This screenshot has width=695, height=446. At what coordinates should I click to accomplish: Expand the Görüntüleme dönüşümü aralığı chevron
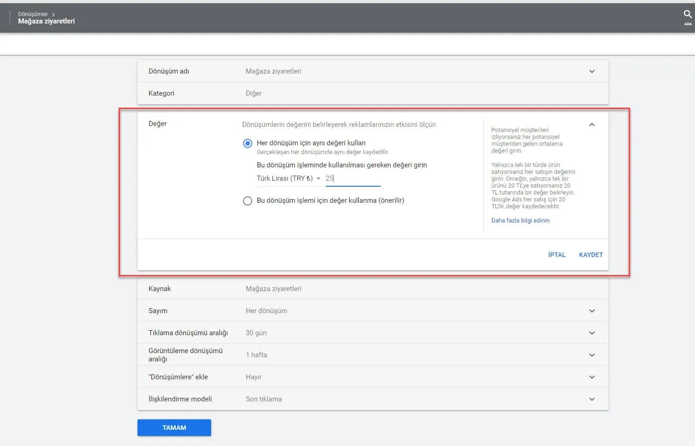[592, 355]
